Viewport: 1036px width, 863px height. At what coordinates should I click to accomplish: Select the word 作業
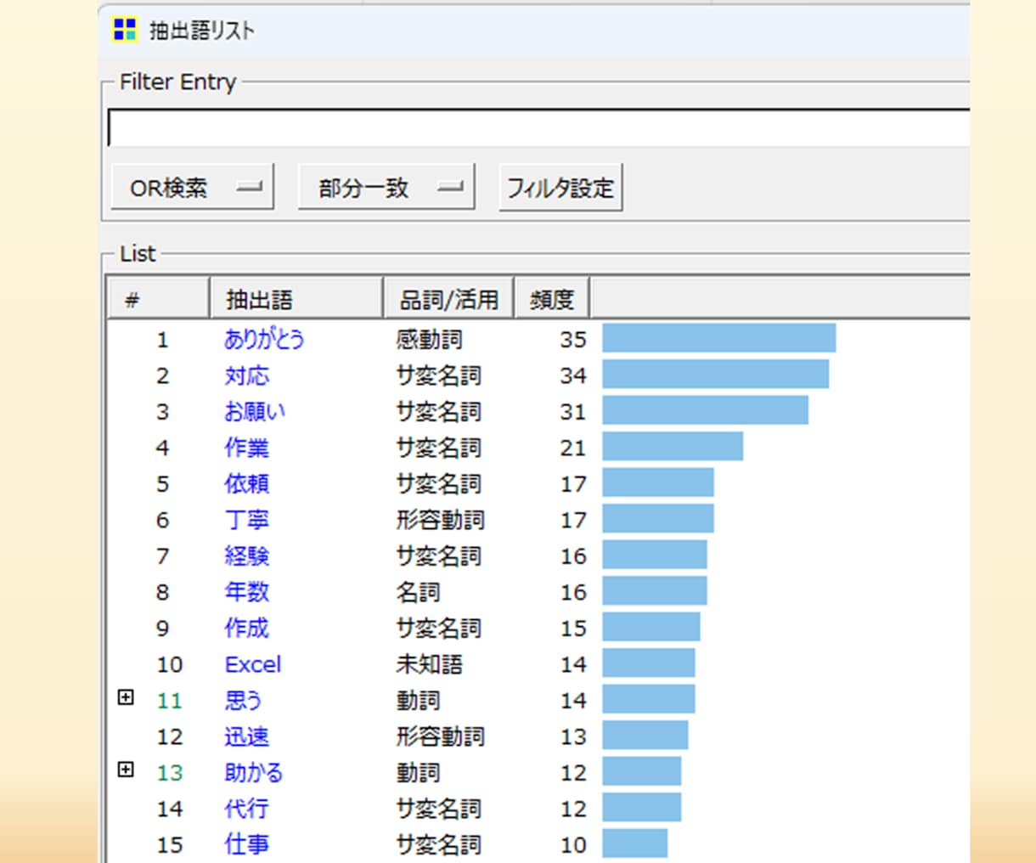pyautogui.click(x=246, y=448)
